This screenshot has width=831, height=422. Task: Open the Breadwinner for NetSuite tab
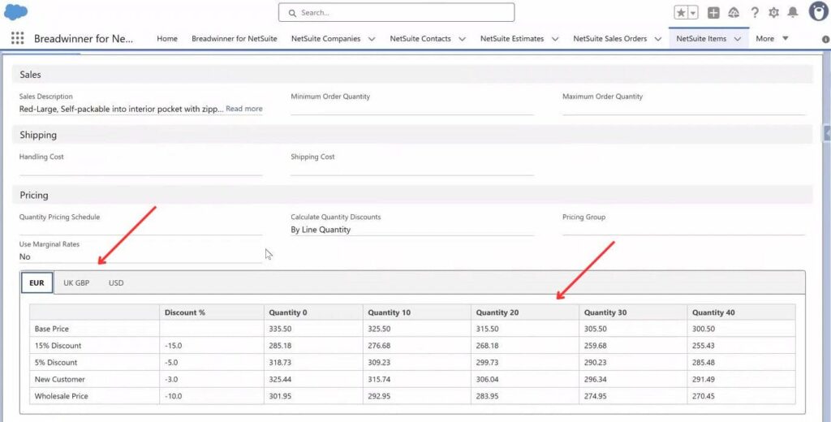tap(235, 39)
